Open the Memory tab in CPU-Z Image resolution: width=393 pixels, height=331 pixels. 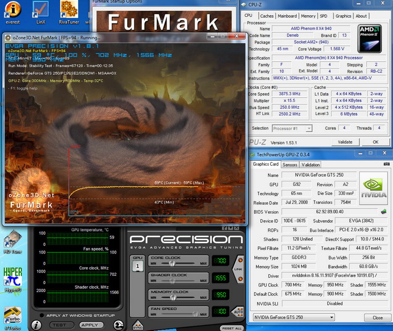click(x=308, y=16)
